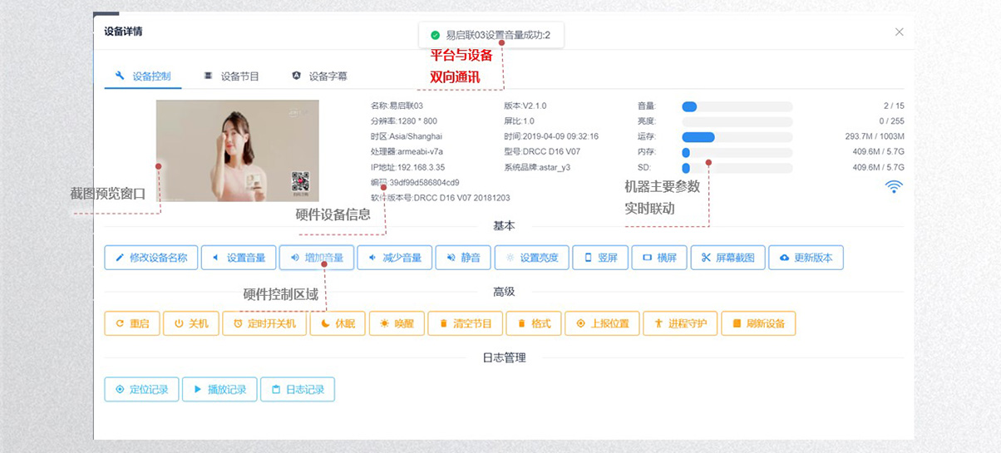The image size is (1001, 453).
Task: Restart the device with 重启 button
Action: (132, 323)
